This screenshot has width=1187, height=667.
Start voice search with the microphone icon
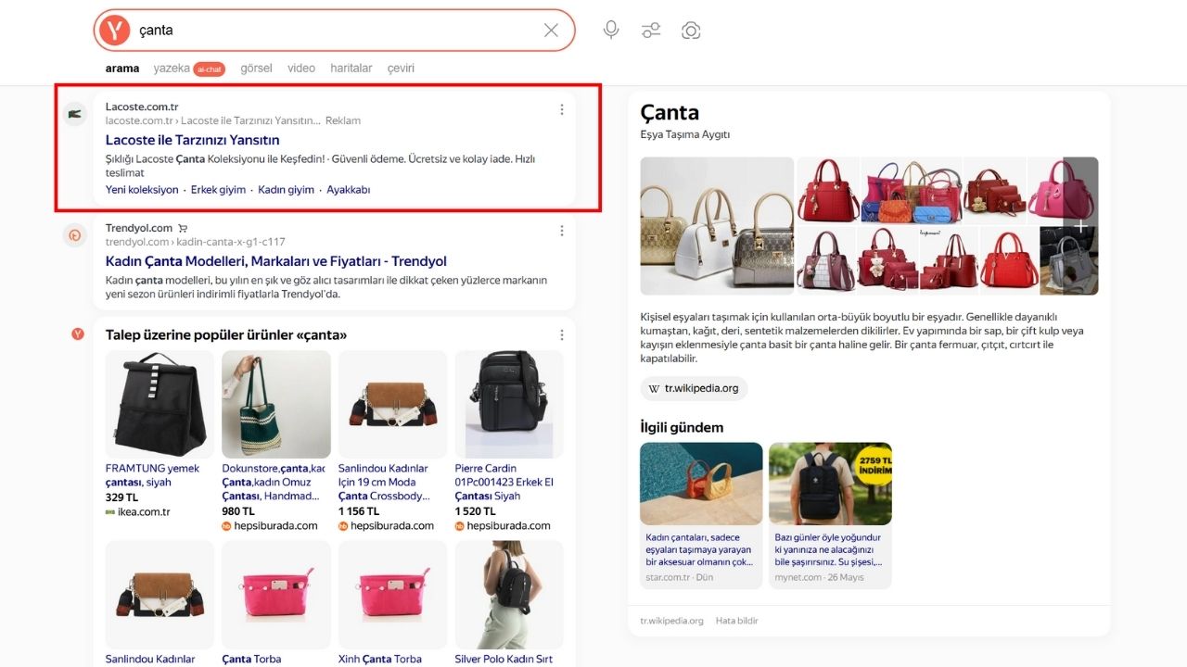click(611, 30)
